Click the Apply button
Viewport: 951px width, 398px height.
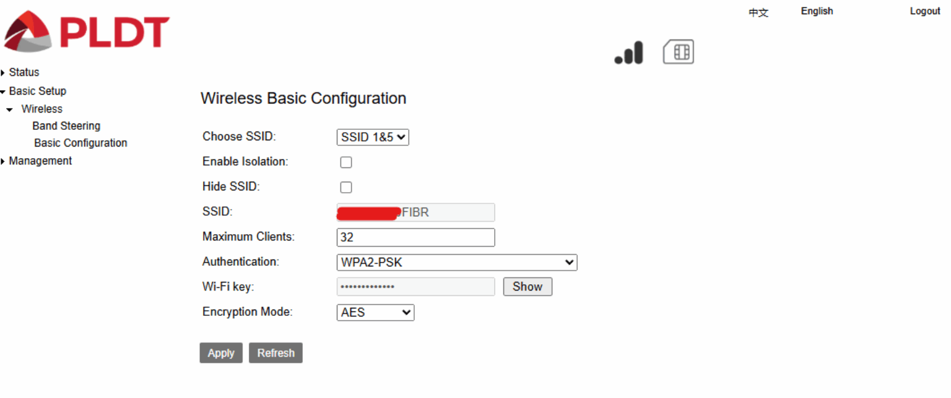coord(221,352)
